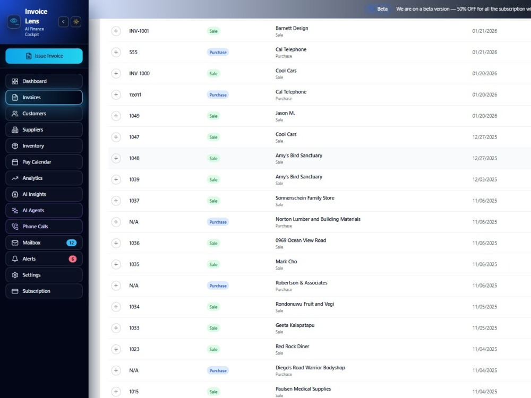Expand row for invoice 1048
Screen dimensions: 531x398
point(116,158)
